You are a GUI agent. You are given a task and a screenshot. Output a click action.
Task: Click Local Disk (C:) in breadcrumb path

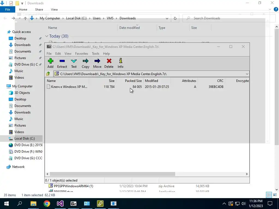pyautogui.click(x=76, y=18)
